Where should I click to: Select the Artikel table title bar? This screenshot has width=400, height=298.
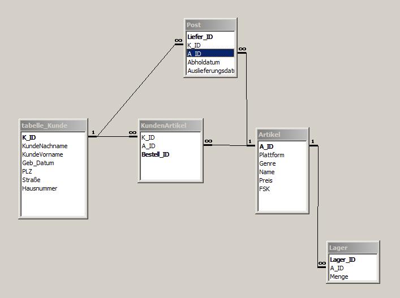click(x=282, y=135)
